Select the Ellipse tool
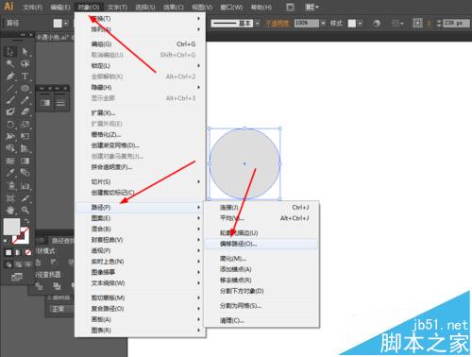 click(25, 88)
